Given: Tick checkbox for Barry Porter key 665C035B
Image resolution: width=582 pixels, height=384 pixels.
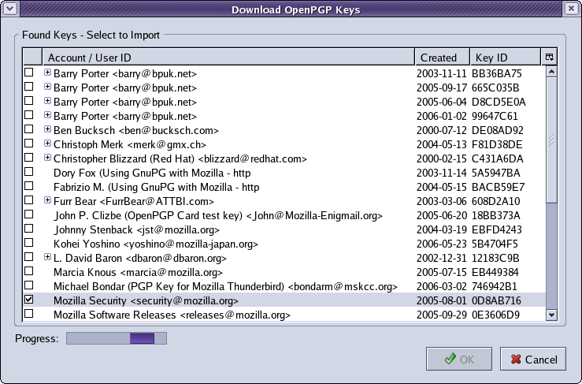Looking at the screenshot, I should click(28, 86).
